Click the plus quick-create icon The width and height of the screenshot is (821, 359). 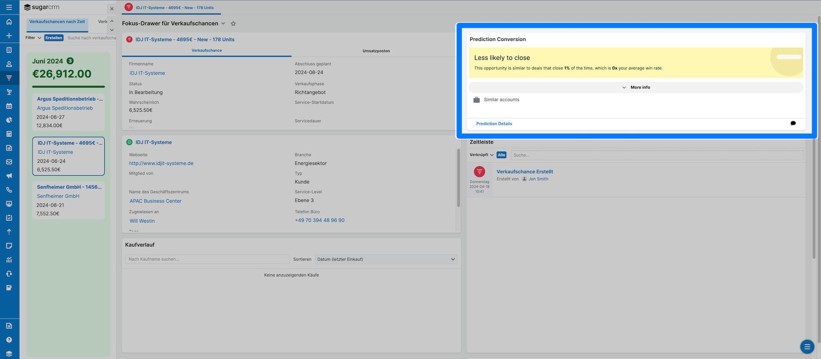pos(9,36)
